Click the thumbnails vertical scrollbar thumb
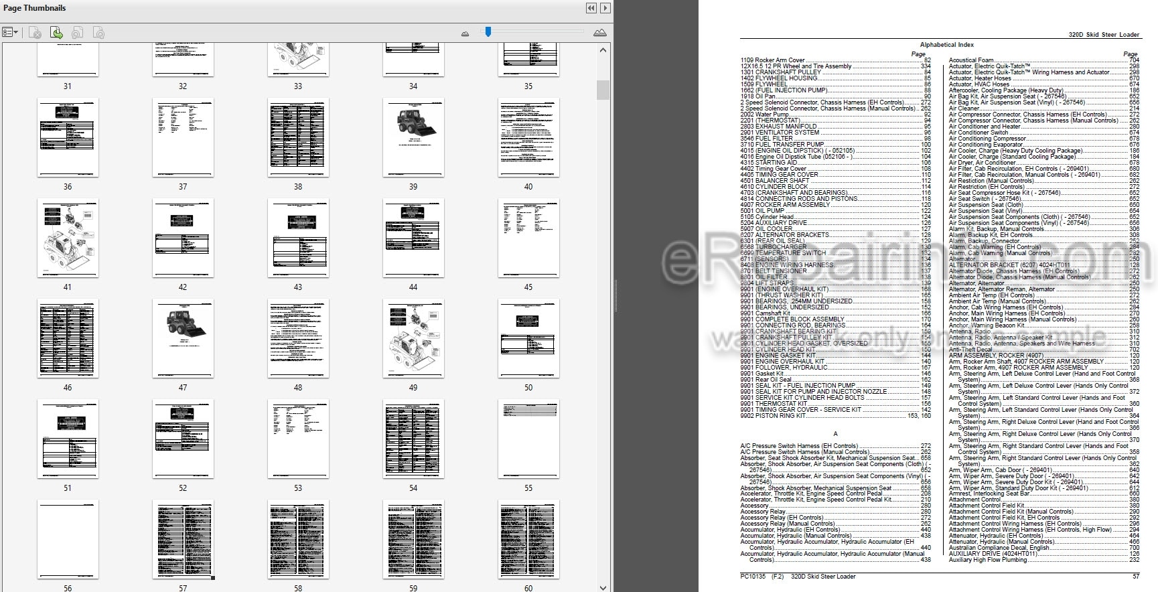 coord(603,90)
